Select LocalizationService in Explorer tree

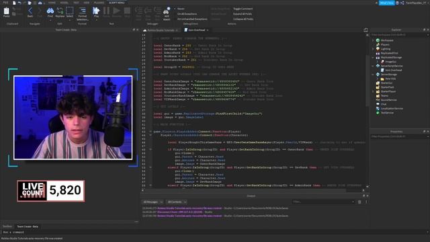[x=392, y=109]
